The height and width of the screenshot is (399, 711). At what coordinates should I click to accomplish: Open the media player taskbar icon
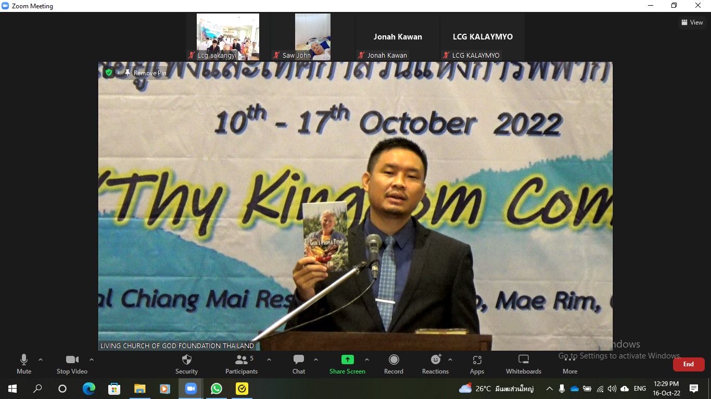[x=165, y=389]
